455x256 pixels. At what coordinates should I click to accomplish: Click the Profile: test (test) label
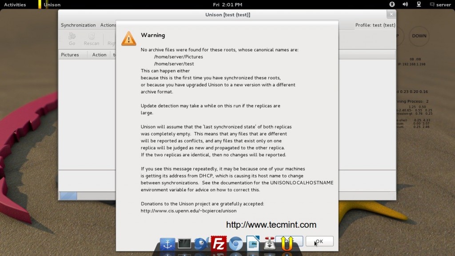click(375, 25)
